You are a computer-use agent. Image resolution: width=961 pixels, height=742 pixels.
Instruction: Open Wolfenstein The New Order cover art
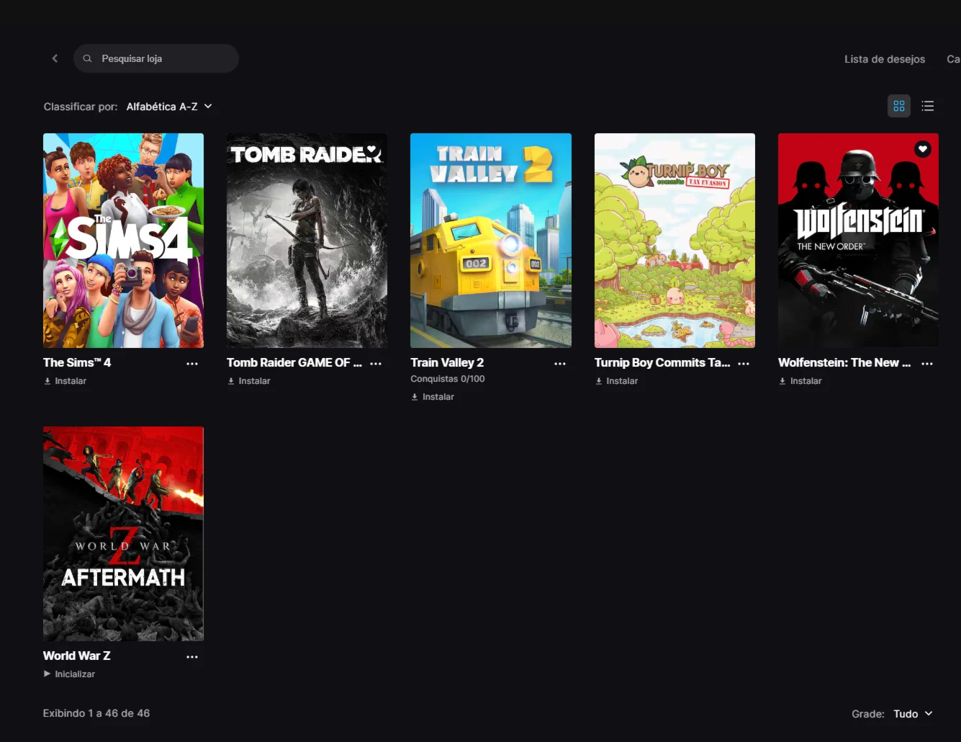click(x=858, y=241)
